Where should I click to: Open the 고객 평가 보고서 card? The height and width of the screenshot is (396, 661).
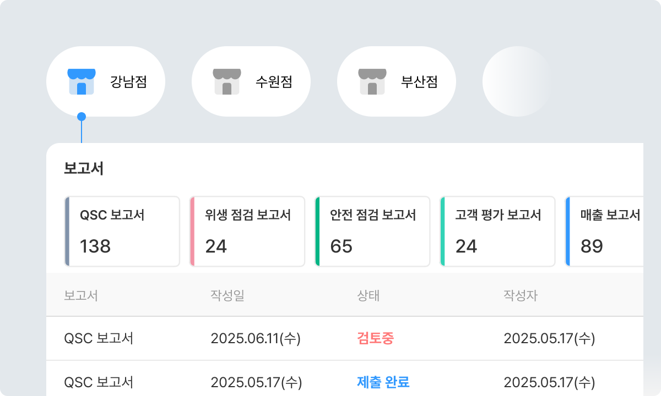coord(497,232)
